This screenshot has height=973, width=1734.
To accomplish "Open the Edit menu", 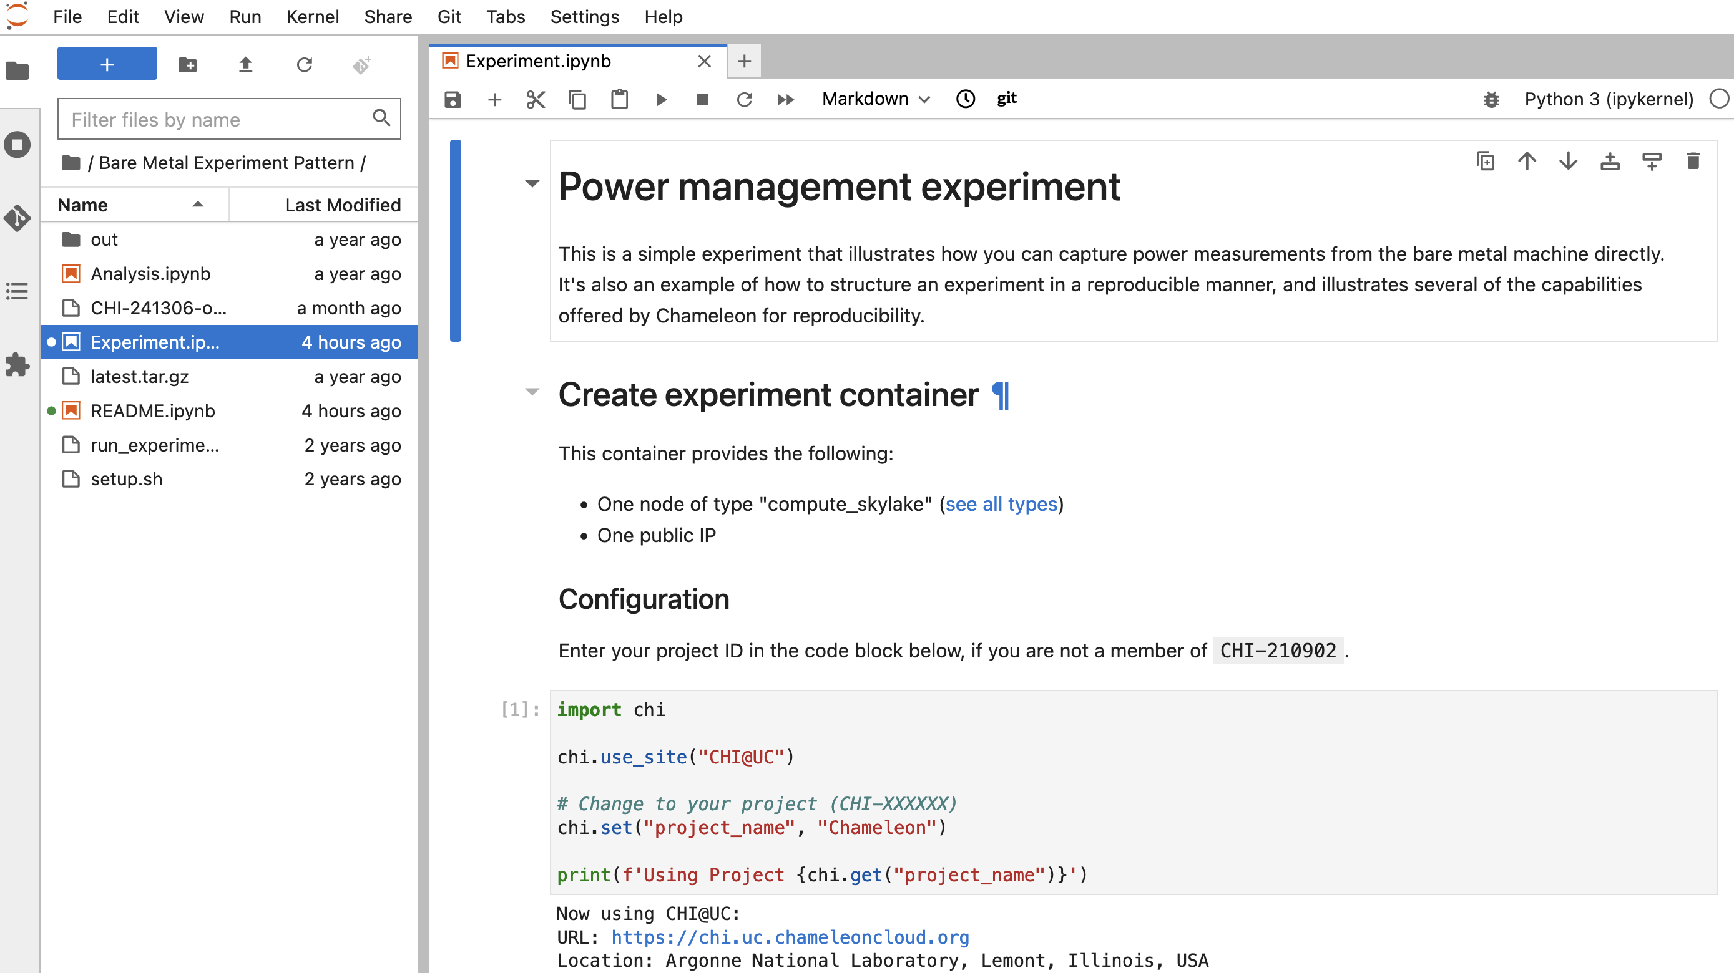I will (122, 17).
